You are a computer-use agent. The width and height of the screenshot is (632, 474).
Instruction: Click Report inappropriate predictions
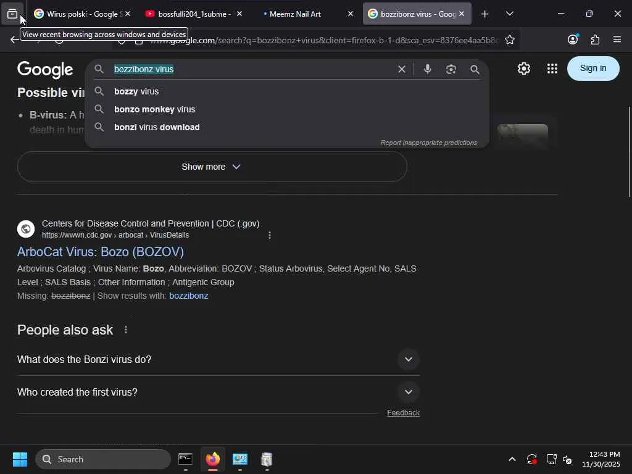pyautogui.click(x=428, y=143)
